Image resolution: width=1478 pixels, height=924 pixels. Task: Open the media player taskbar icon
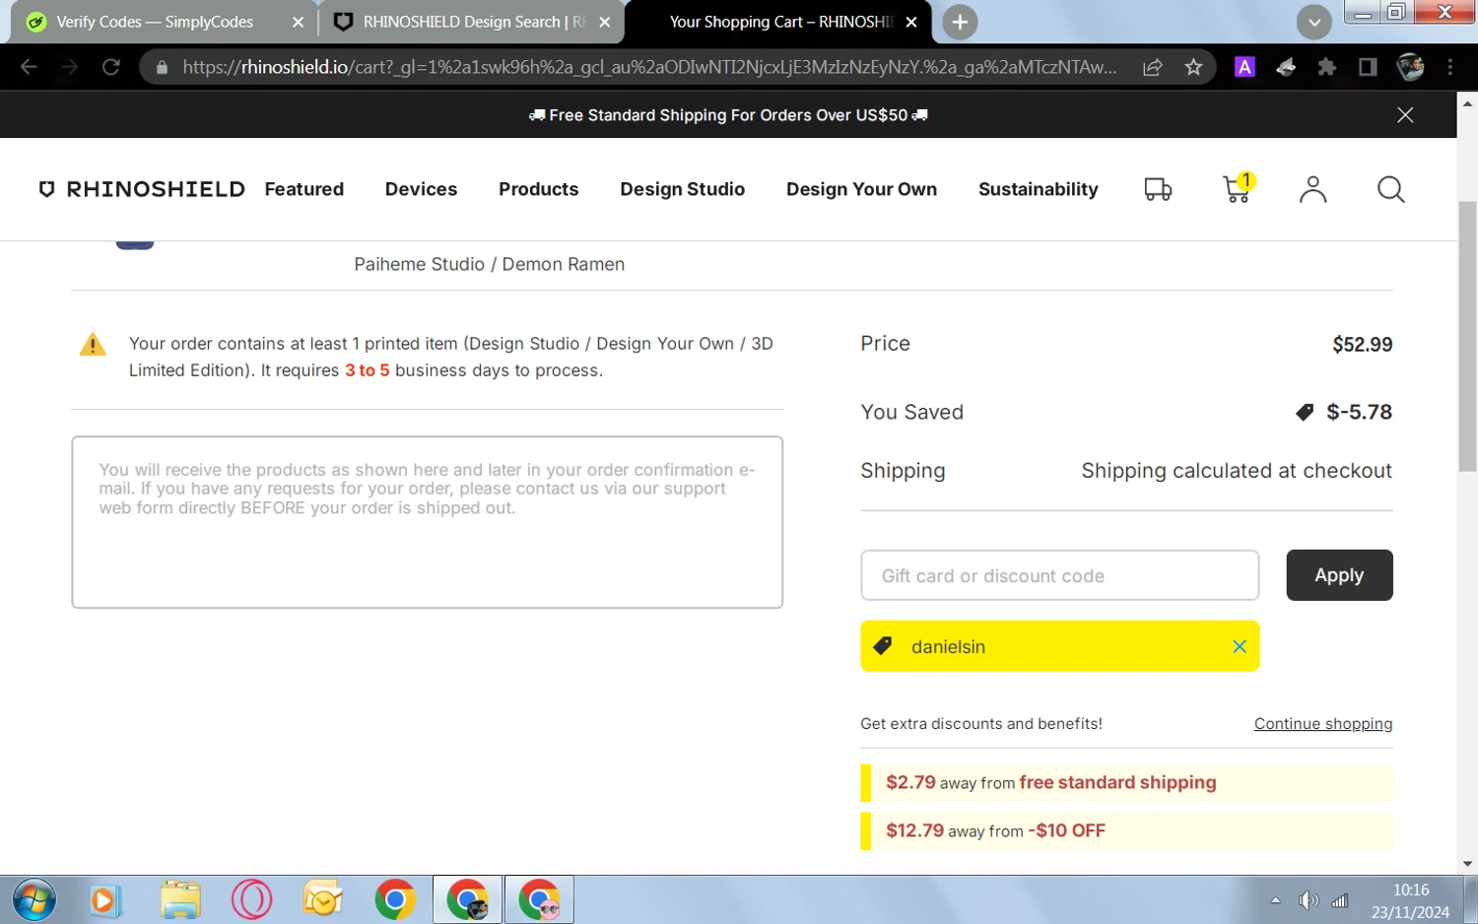pos(105,899)
